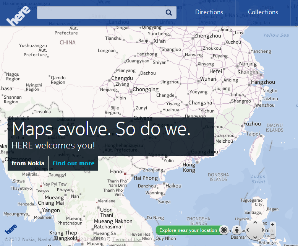Screen dimensions: 298x246
Task: Click the Da Nang city label
Action: [155, 218]
